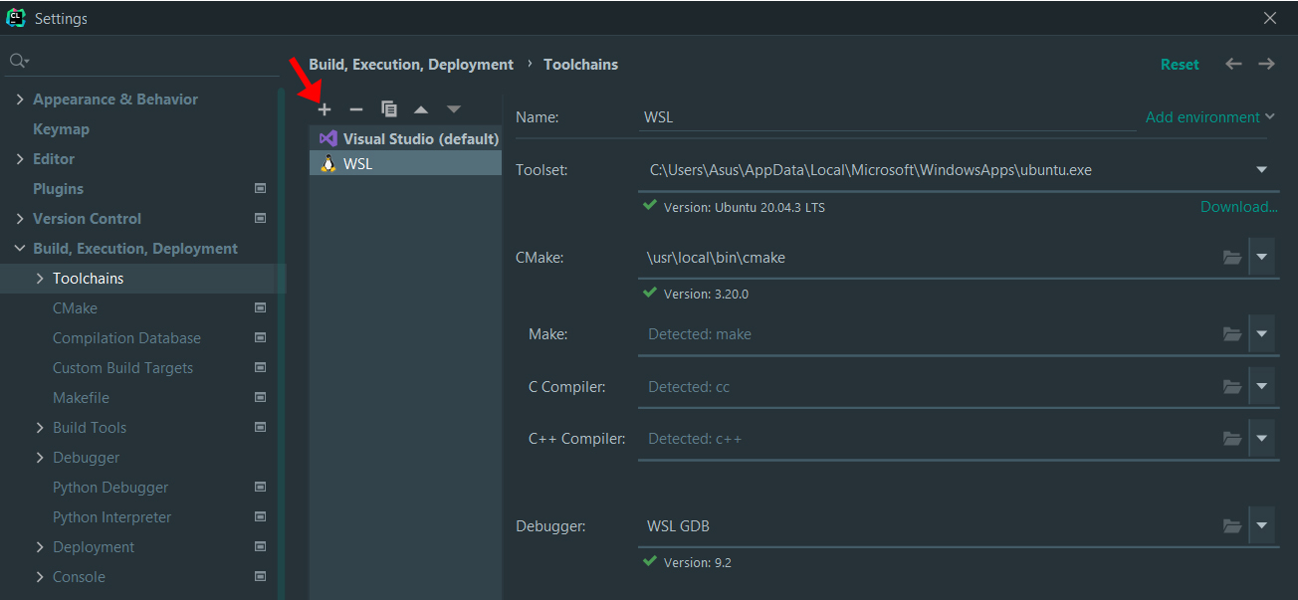This screenshot has height=600, width=1298.
Task: Open Keymap settings page
Action: [61, 128]
